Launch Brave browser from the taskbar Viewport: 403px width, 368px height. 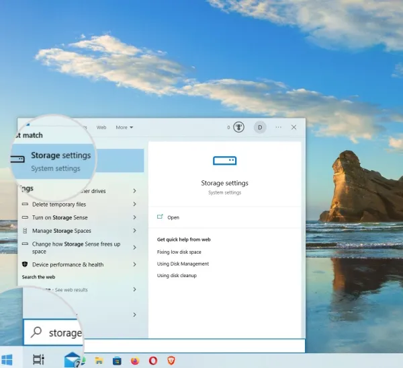pos(171,361)
